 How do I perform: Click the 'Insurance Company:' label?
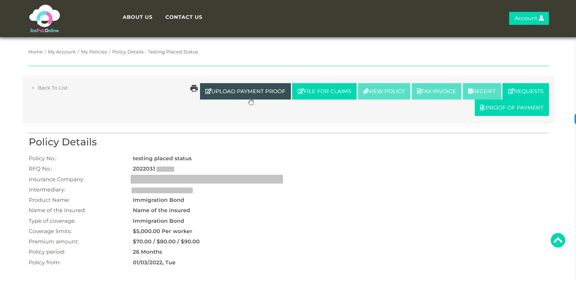click(57, 179)
